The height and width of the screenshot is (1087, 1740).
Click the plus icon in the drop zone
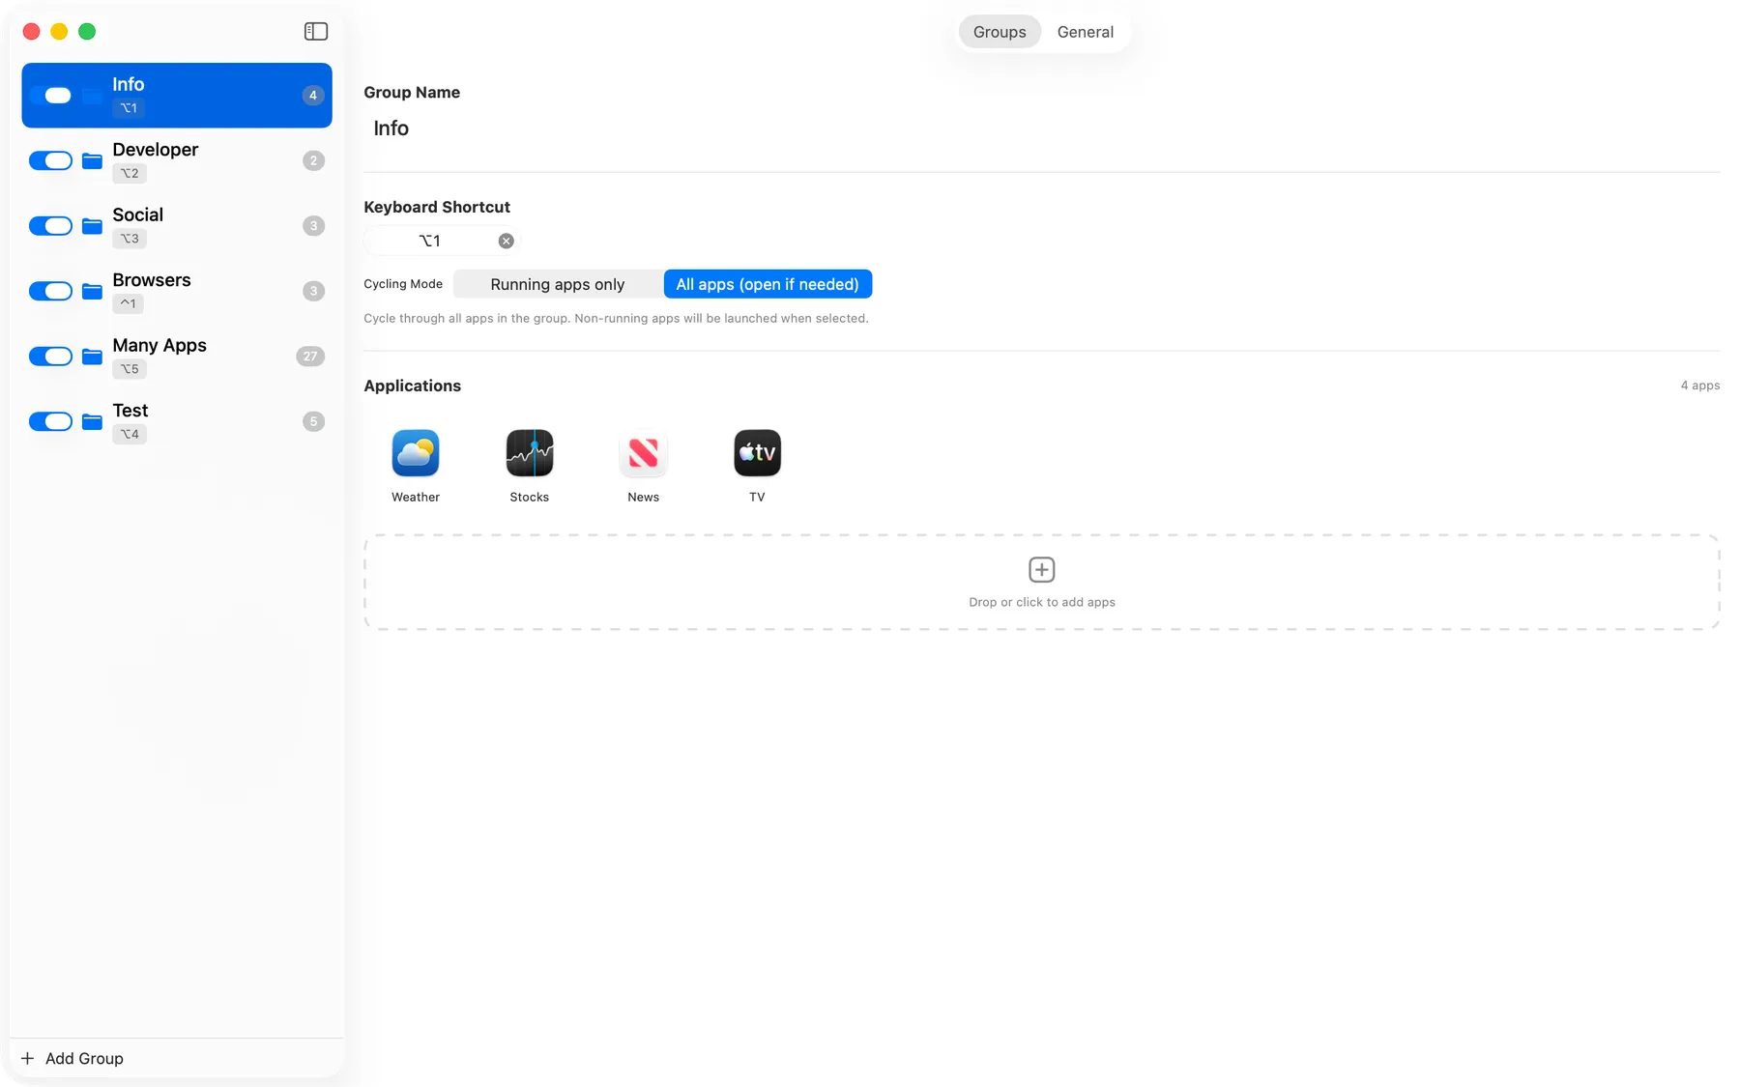[x=1041, y=569]
